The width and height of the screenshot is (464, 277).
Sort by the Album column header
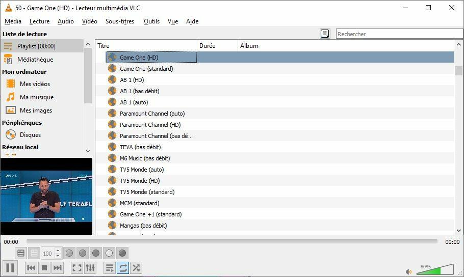pos(346,45)
